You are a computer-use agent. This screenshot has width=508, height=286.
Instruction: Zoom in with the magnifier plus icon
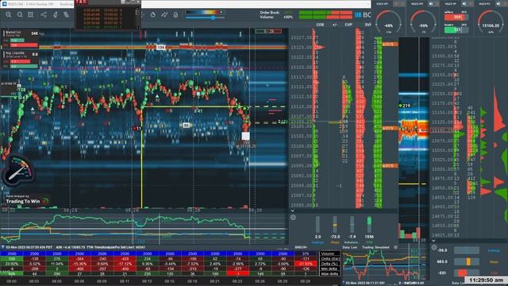[9, 14]
